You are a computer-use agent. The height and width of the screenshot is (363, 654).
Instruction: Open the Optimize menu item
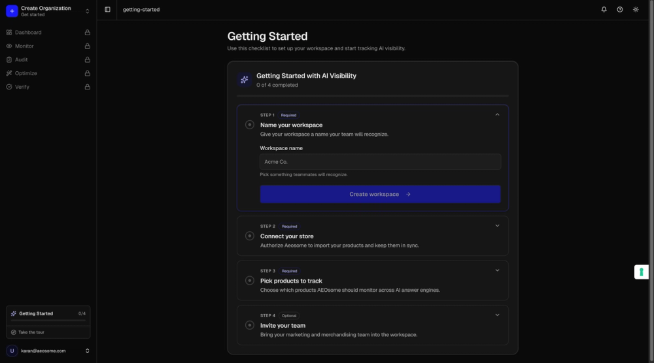[48, 73]
